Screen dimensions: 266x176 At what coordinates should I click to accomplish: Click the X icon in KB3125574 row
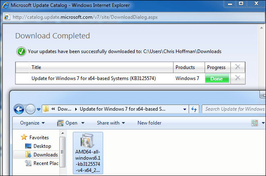(x=237, y=78)
